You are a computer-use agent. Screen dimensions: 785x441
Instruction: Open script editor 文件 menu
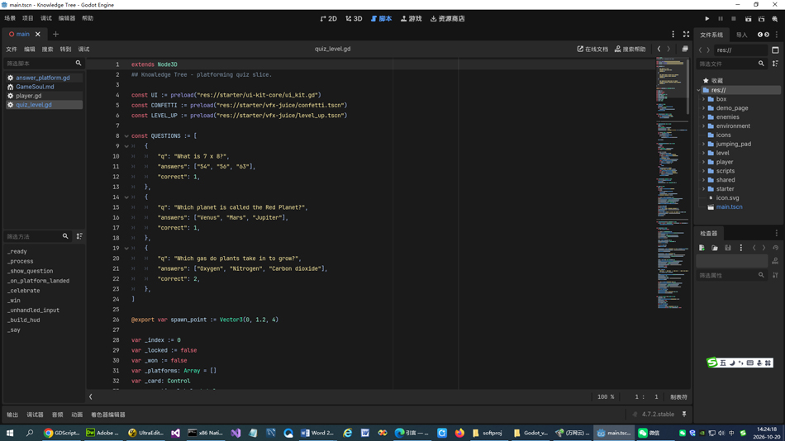pos(12,49)
